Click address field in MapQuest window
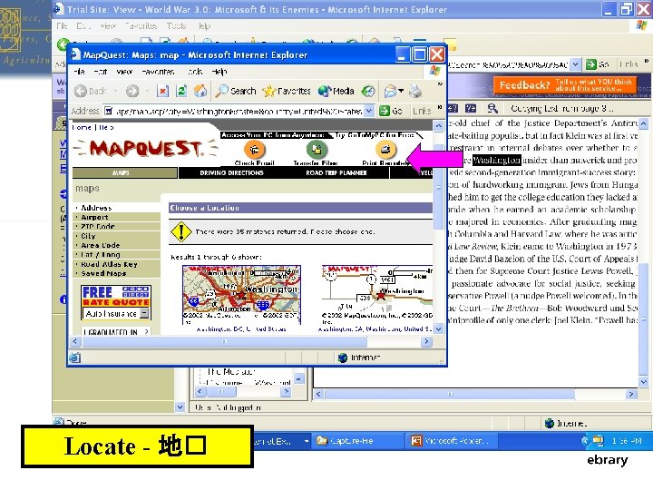This screenshot has width=653, height=490. (234, 111)
